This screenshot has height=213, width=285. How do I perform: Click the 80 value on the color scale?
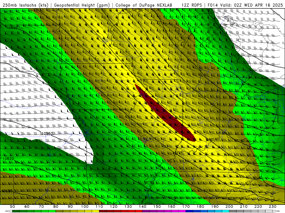56,207
